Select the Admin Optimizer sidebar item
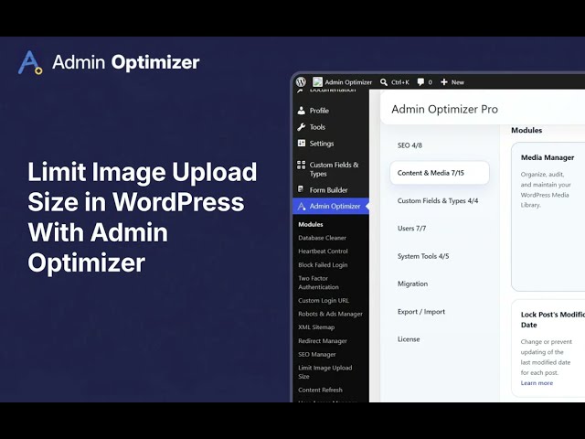The image size is (585, 439). [x=331, y=206]
